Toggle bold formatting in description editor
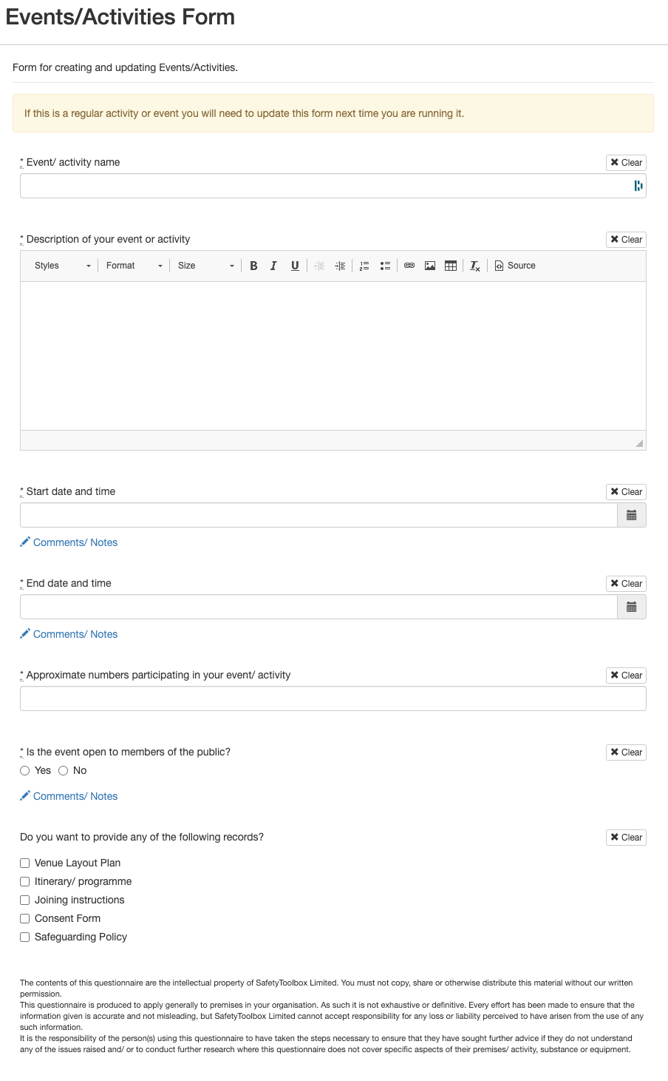Viewport: 668px width, 1081px height. [253, 266]
